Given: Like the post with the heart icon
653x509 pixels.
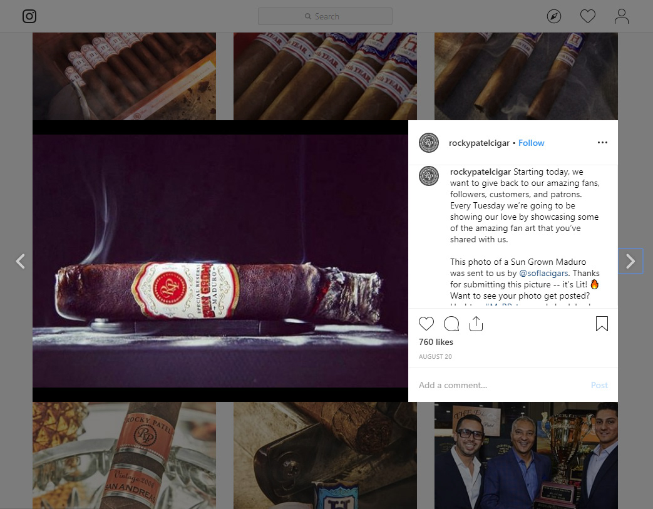Looking at the screenshot, I should pyautogui.click(x=426, y=324).
